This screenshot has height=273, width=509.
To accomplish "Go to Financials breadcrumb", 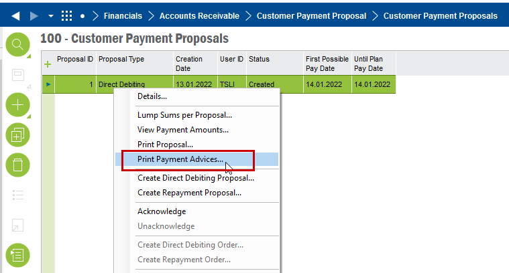I will [x=123, y=16].
